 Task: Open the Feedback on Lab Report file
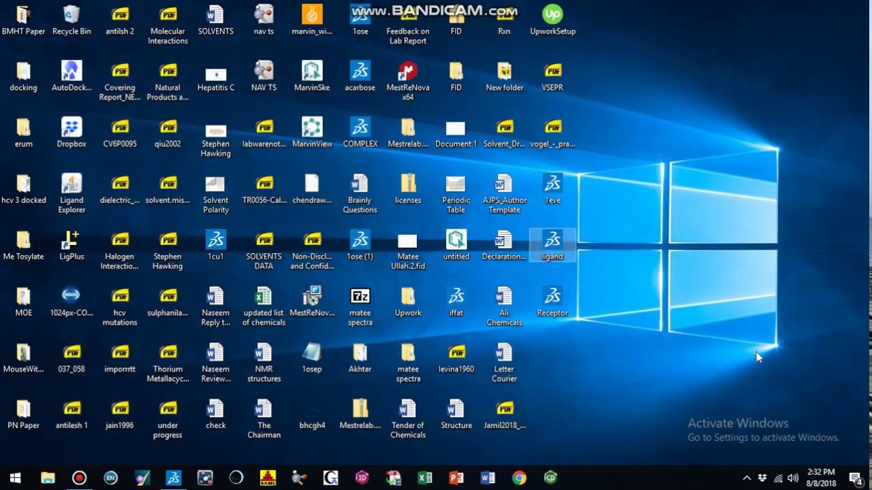coord(408,24)
